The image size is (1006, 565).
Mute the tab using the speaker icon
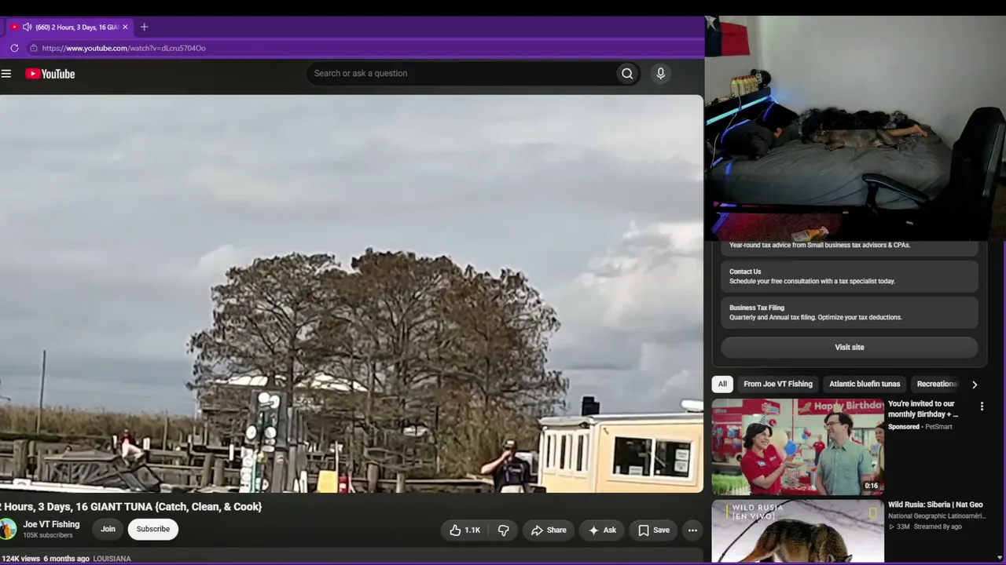tap(28, 27)
